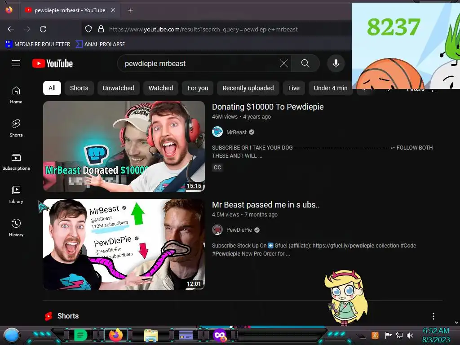Image resolution: width=460 pixels, height=345 pixels.
Task: Open Subscriptions in sidebar
Action: [16, 161]
